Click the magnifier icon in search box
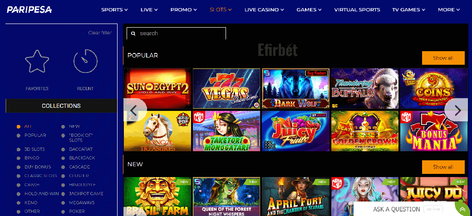The image size is (472, 216). [x=133, y=34]
